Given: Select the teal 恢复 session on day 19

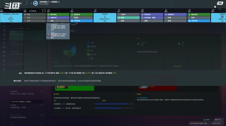Looking at the screenshot, I should (x=128, y=17).
